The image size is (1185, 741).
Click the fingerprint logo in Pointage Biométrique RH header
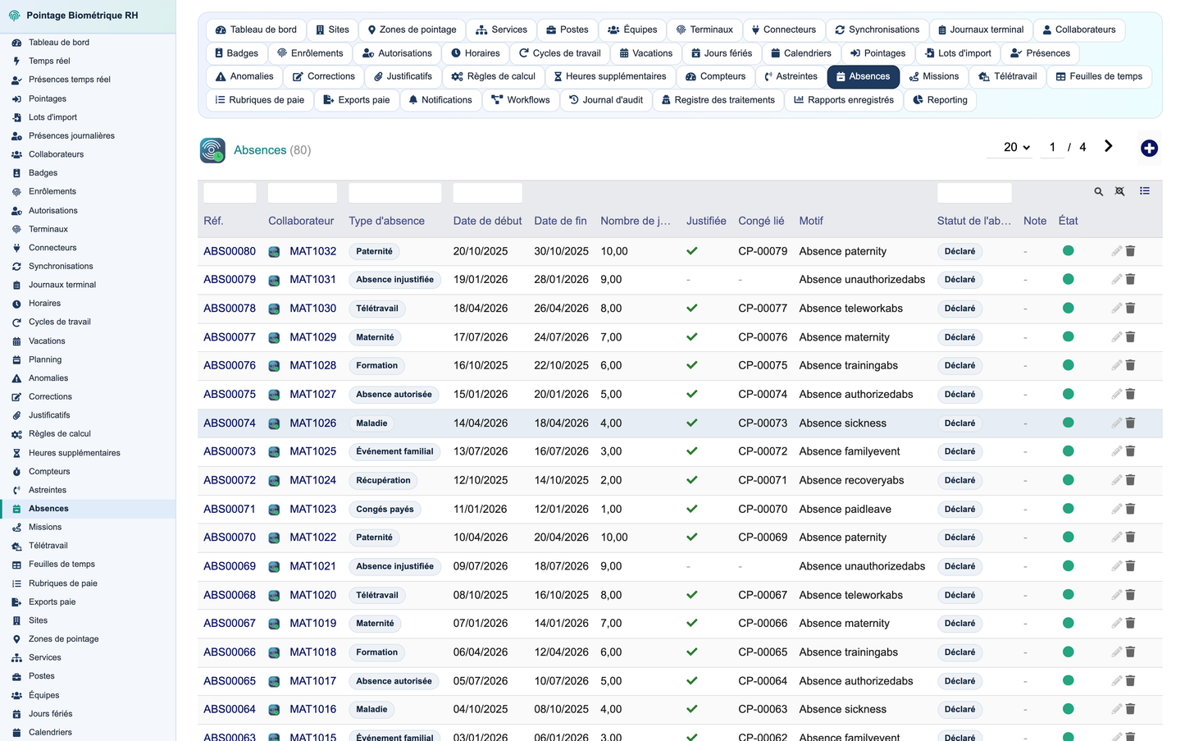point(14,16)
